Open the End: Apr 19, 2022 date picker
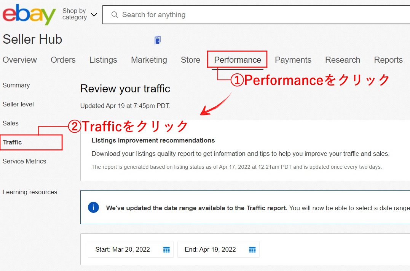Viewport: 410px width, 271px height. click(x=210, y=250)
